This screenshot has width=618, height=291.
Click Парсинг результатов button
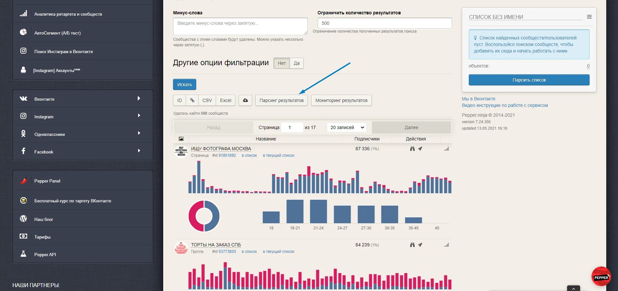pyautogui.click(x=281, y=100)
